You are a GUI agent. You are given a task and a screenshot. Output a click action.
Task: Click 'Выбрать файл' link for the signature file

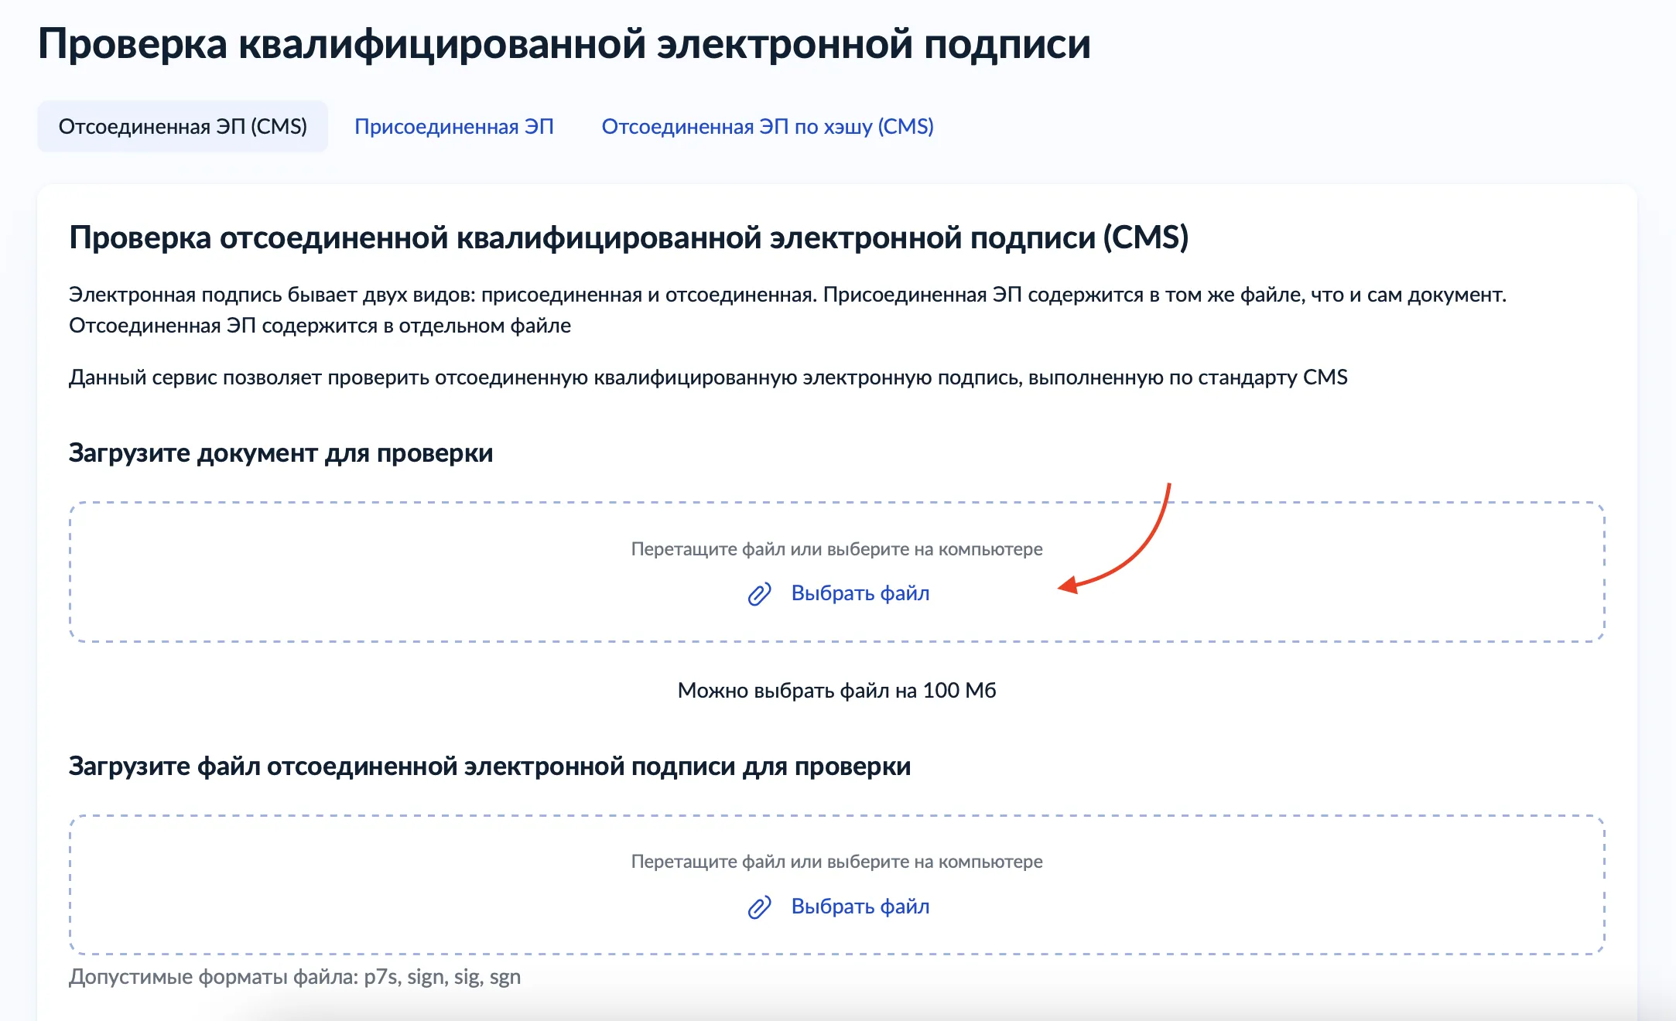[860, 907]
